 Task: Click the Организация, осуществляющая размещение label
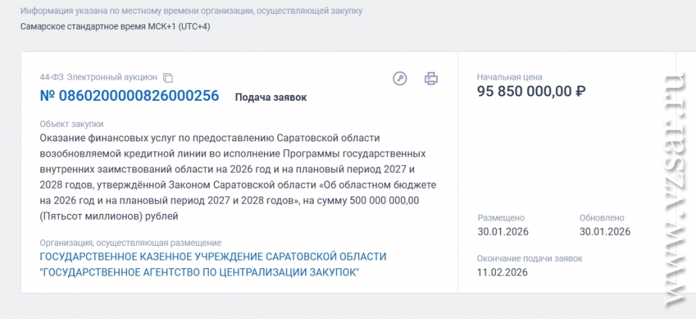pos(130,243)
